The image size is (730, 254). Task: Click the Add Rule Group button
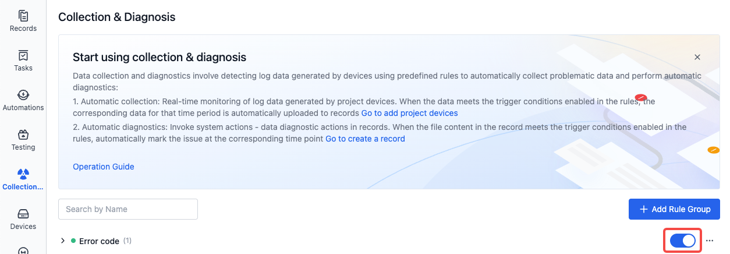click(674, 209)
